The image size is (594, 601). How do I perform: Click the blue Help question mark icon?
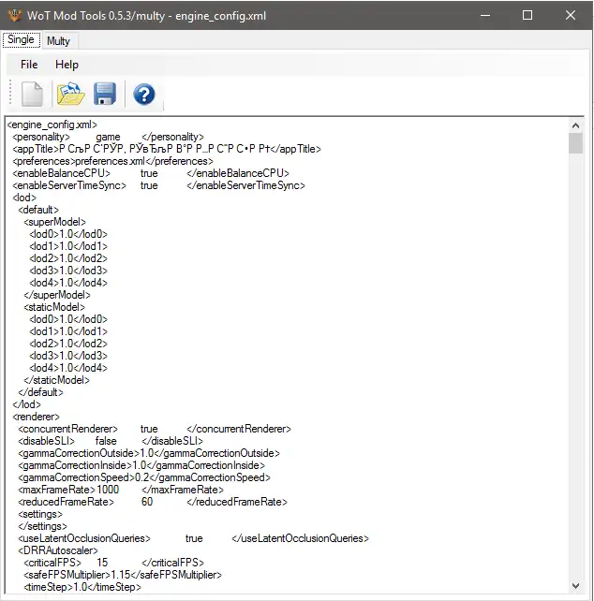tap(144, 95)
